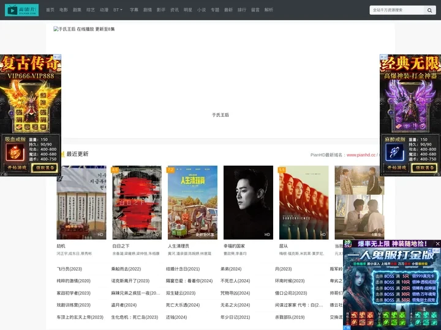Open the 明星 navigation item
Screen dimensions: 441x330
pyautogui.click(x=188, y=10)
